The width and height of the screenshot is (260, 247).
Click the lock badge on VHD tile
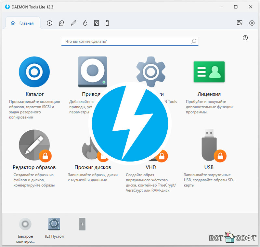[162, 156]
